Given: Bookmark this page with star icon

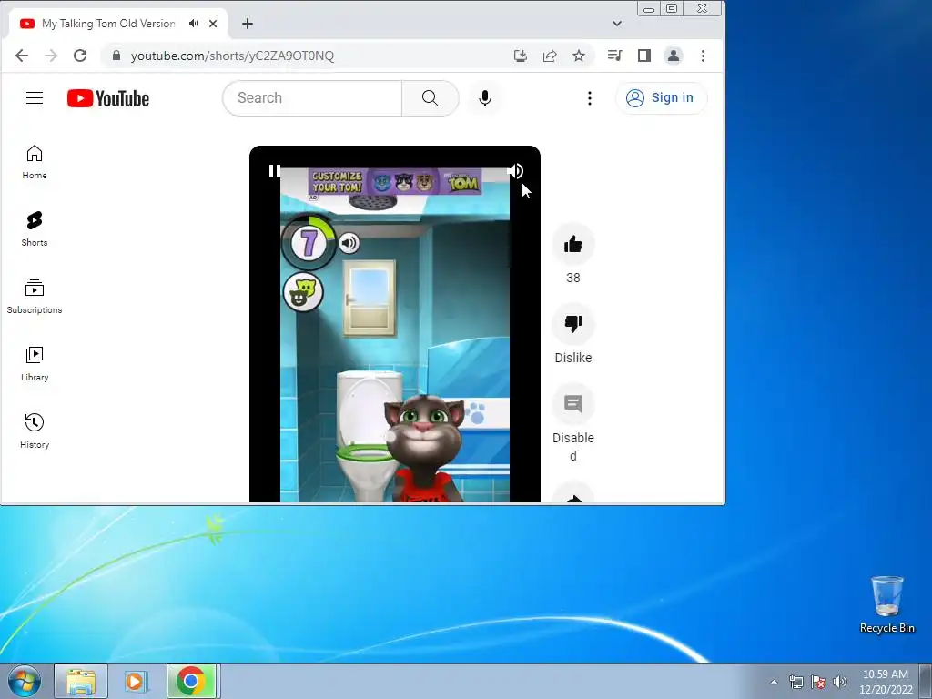Looking at the screenshot, I should click(x=579, y=56).
